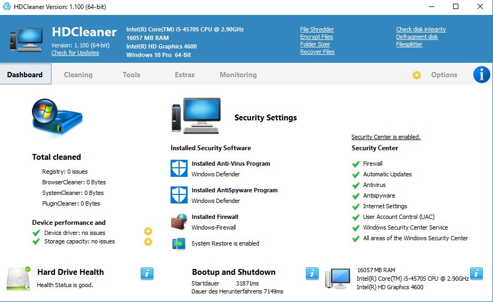
Task: Click the green check next to Internet Settings
Action: point(356,207)
